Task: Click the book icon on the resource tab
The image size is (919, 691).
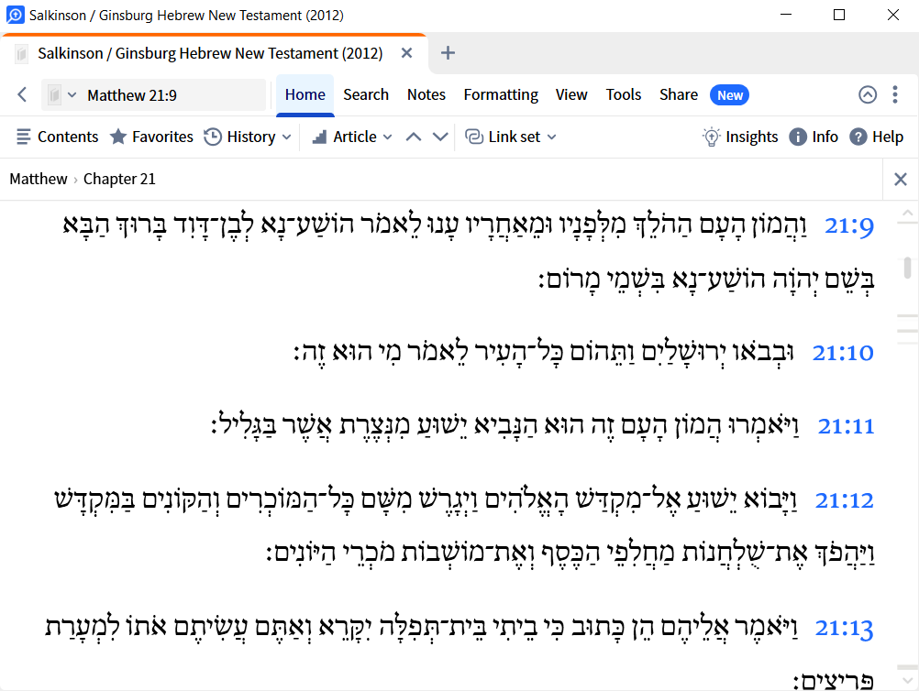Action: (22, 54)
